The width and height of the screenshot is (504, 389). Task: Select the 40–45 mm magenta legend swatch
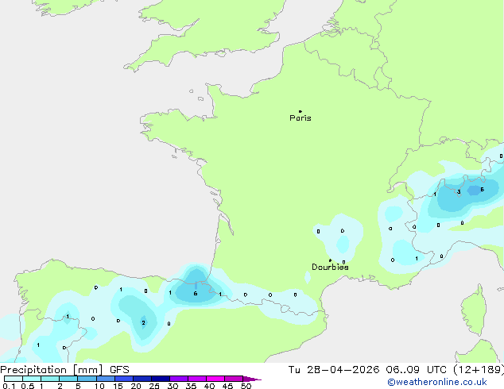click(215, 379)
